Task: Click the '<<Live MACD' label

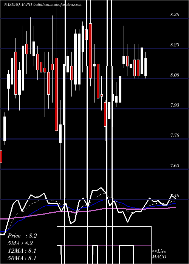Action: pyautogui.click(x=159, y=254)
